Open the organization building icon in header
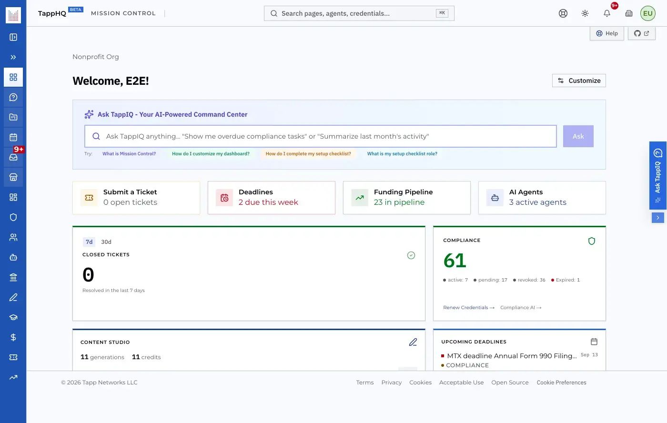Viewport: 667px width, 423px height. 629,13
